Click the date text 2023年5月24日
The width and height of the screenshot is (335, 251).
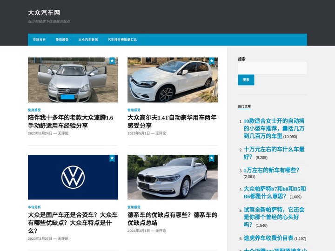[x=40, y=133]
